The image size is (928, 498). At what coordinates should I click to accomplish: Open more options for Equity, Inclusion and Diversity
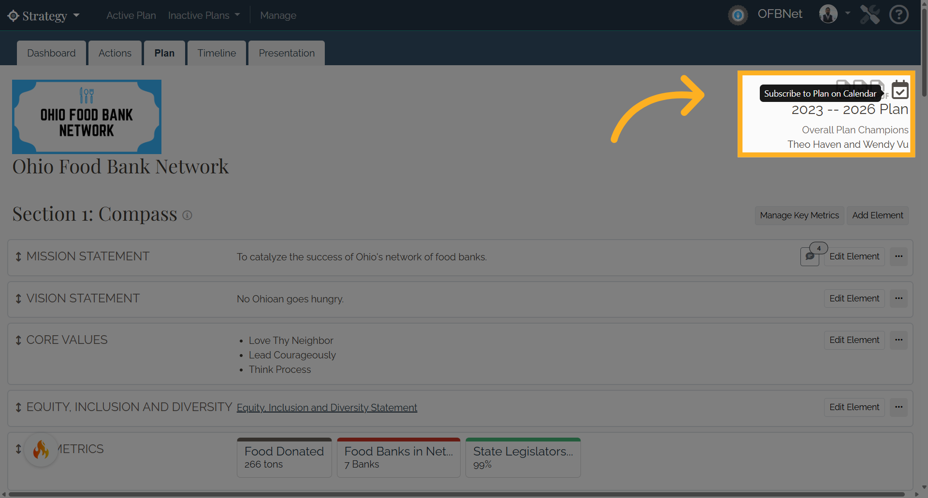click(899, 407)
